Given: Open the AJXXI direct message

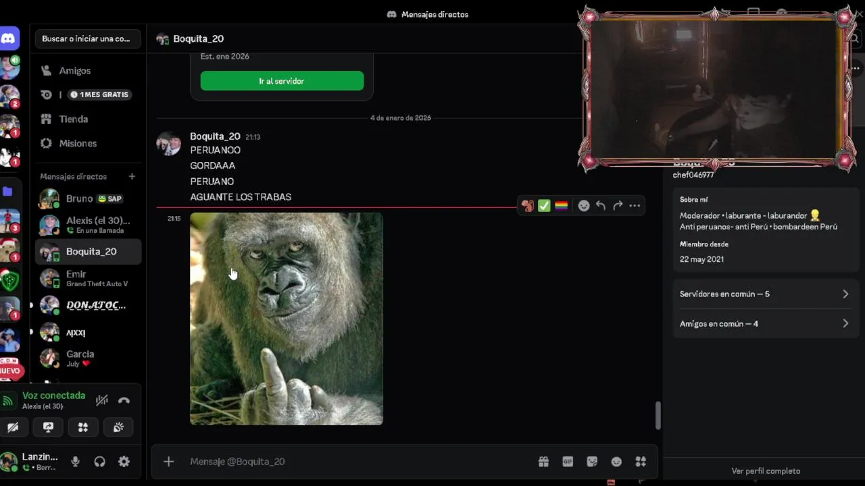Looking at the screenshot, I should (88, 332).
